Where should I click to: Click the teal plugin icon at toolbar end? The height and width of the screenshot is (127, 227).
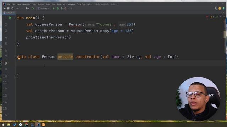[224, 8]
